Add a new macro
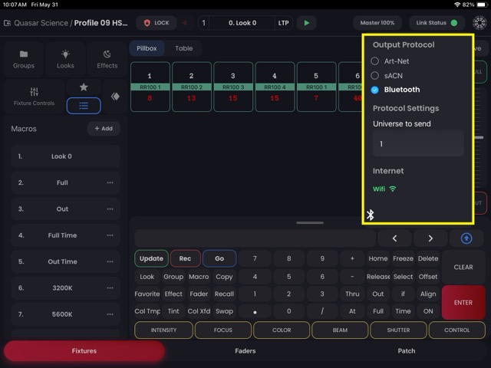 click(104, 129)
